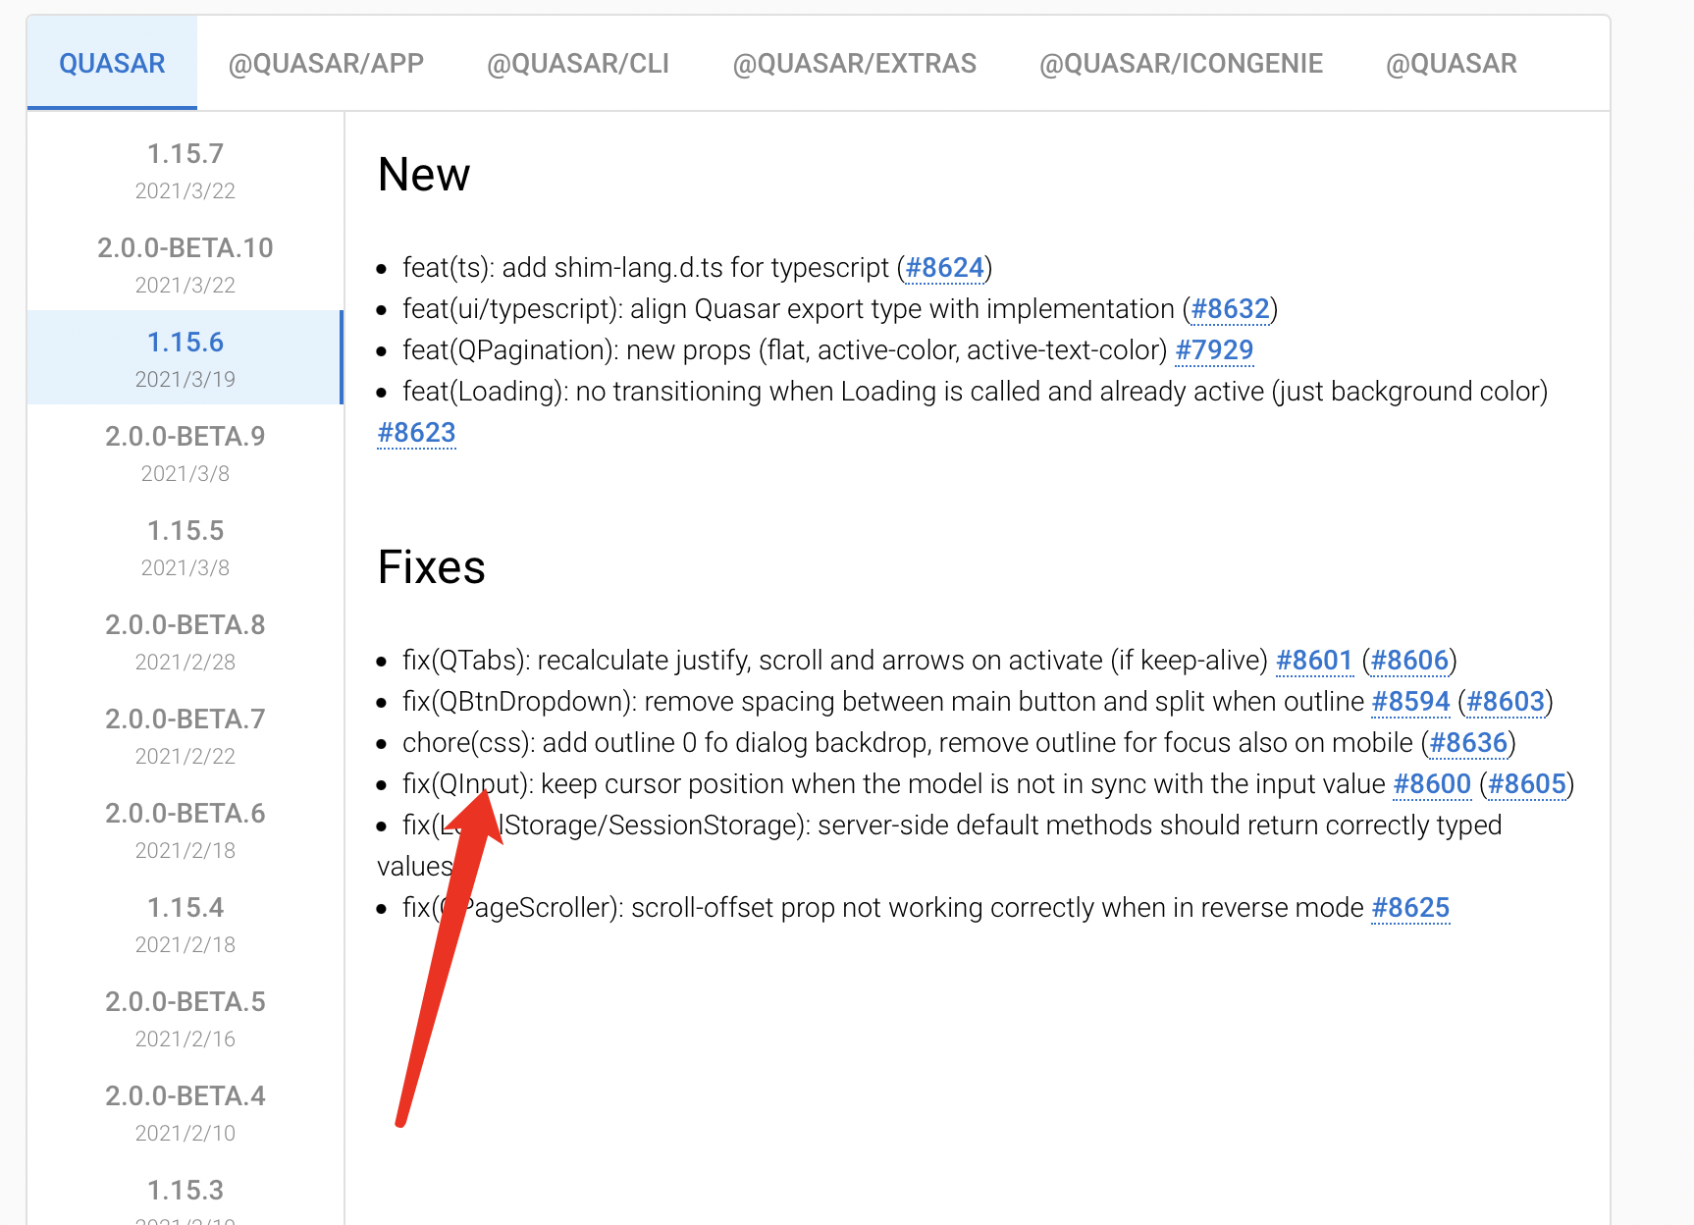The image size is (1694, 1225).
Task: Follow the #8632 typescript export link
Action: (x=1231, y=308)
